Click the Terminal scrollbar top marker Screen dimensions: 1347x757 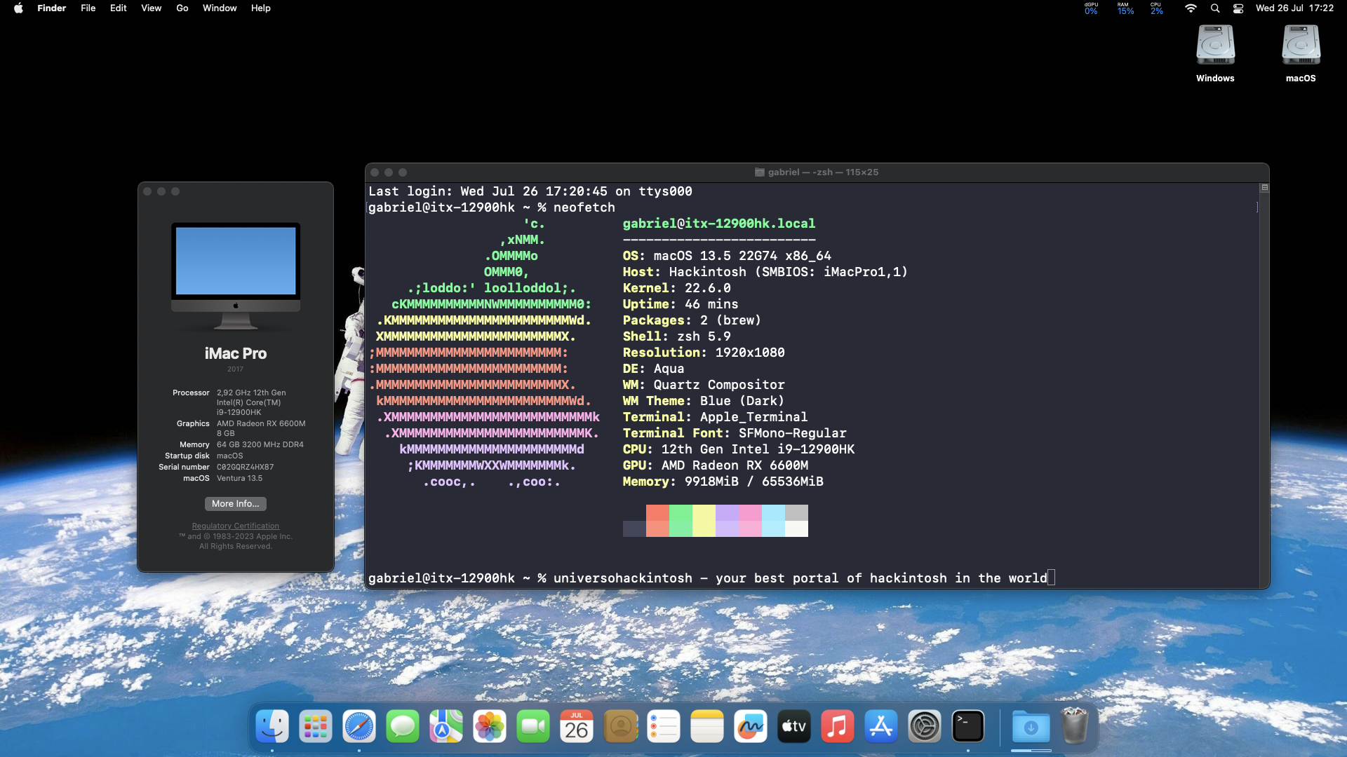1264,188
